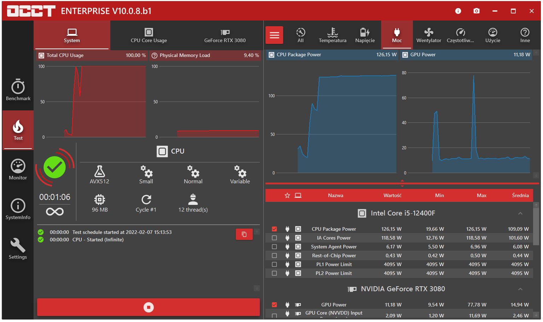
Task: Click the PL2 Power Limit row name
Action: (x=334, y=273)
